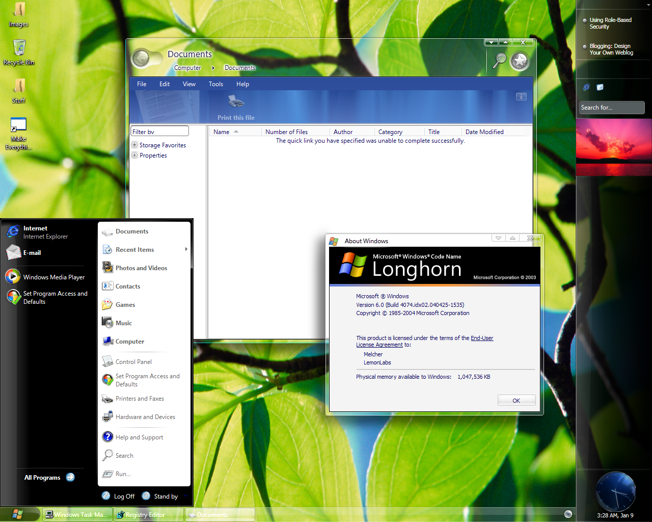Click the Print this file icon

[x=236, y=102]
